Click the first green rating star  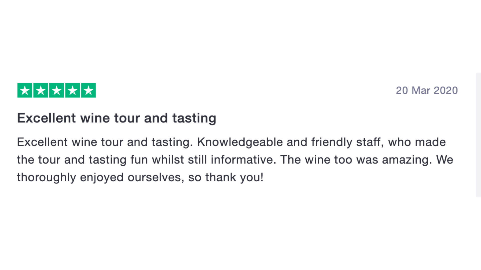point(25,90)
